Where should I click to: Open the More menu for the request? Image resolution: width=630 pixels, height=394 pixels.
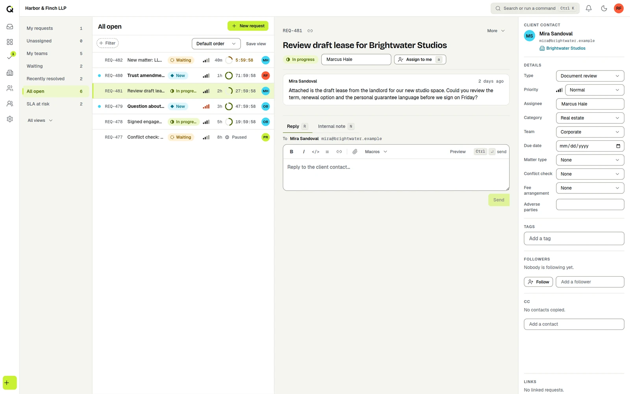(496, 31)
